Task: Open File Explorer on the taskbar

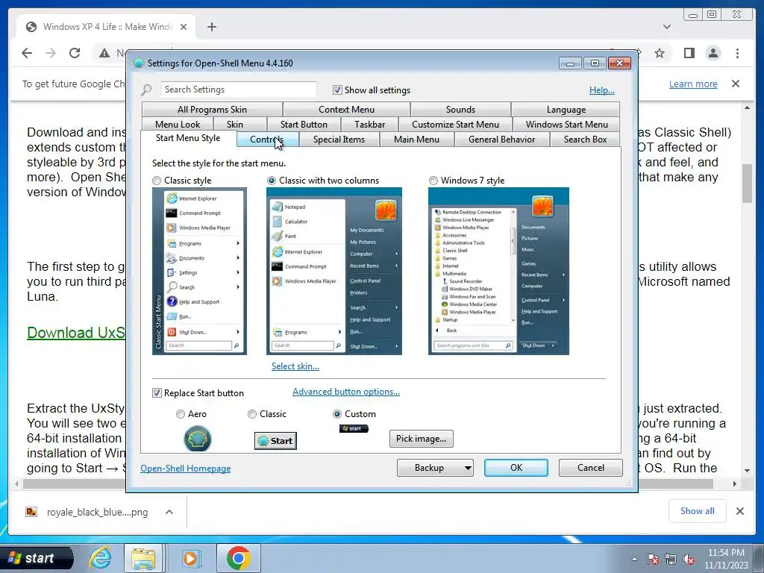Action: pos(143,558)
